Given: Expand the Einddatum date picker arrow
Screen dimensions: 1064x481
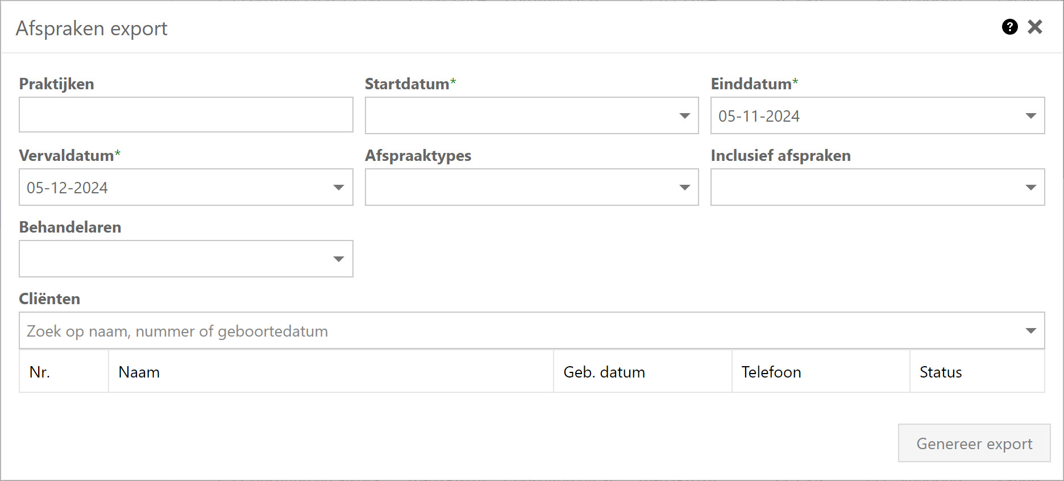Looking at the screenshot, I should pos(1030,116).
